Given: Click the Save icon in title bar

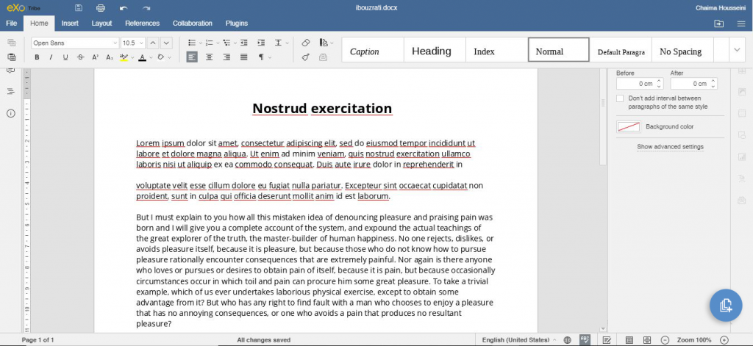Looking at the screenshot, I should pos(79,8).
